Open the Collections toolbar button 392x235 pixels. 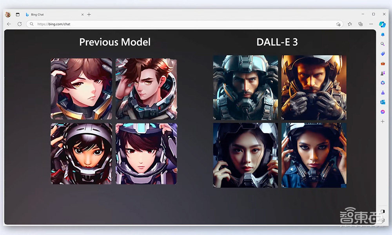tap(360, 24)
